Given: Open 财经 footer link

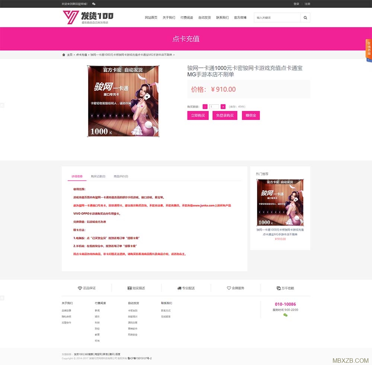Looking at the screenshot, I should pos(97,328).
